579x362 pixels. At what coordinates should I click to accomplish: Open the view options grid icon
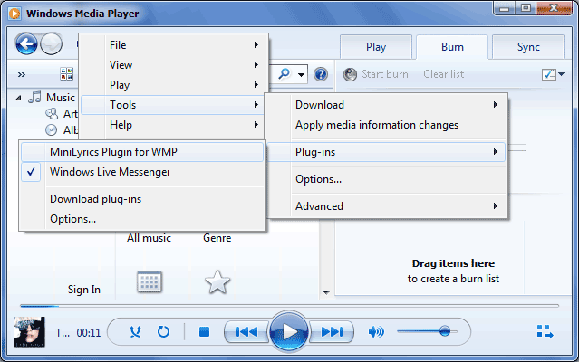pyautogui.click(x=67, y=73)
